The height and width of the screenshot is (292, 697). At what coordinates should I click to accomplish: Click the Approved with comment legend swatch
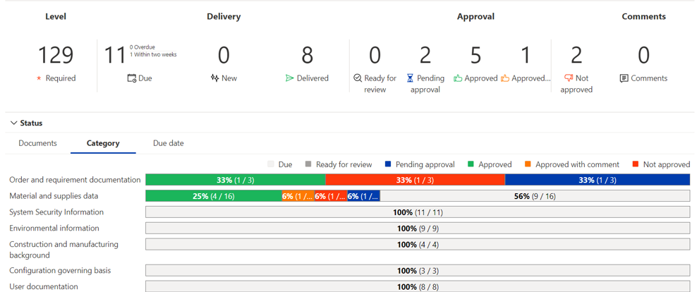(x=528, y=164)
